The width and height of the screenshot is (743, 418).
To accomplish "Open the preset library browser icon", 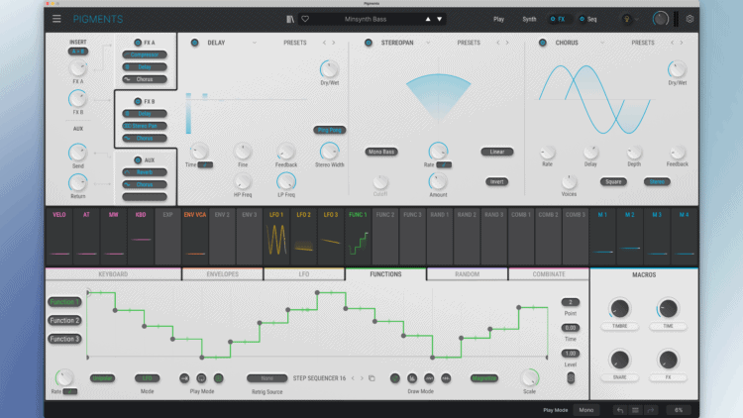I will point(289,19).
